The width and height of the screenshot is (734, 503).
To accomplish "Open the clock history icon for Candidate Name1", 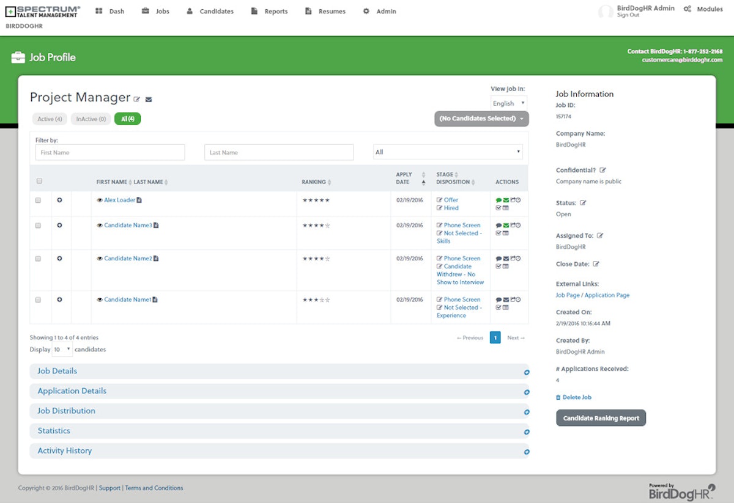I will [x=518, y=299].
